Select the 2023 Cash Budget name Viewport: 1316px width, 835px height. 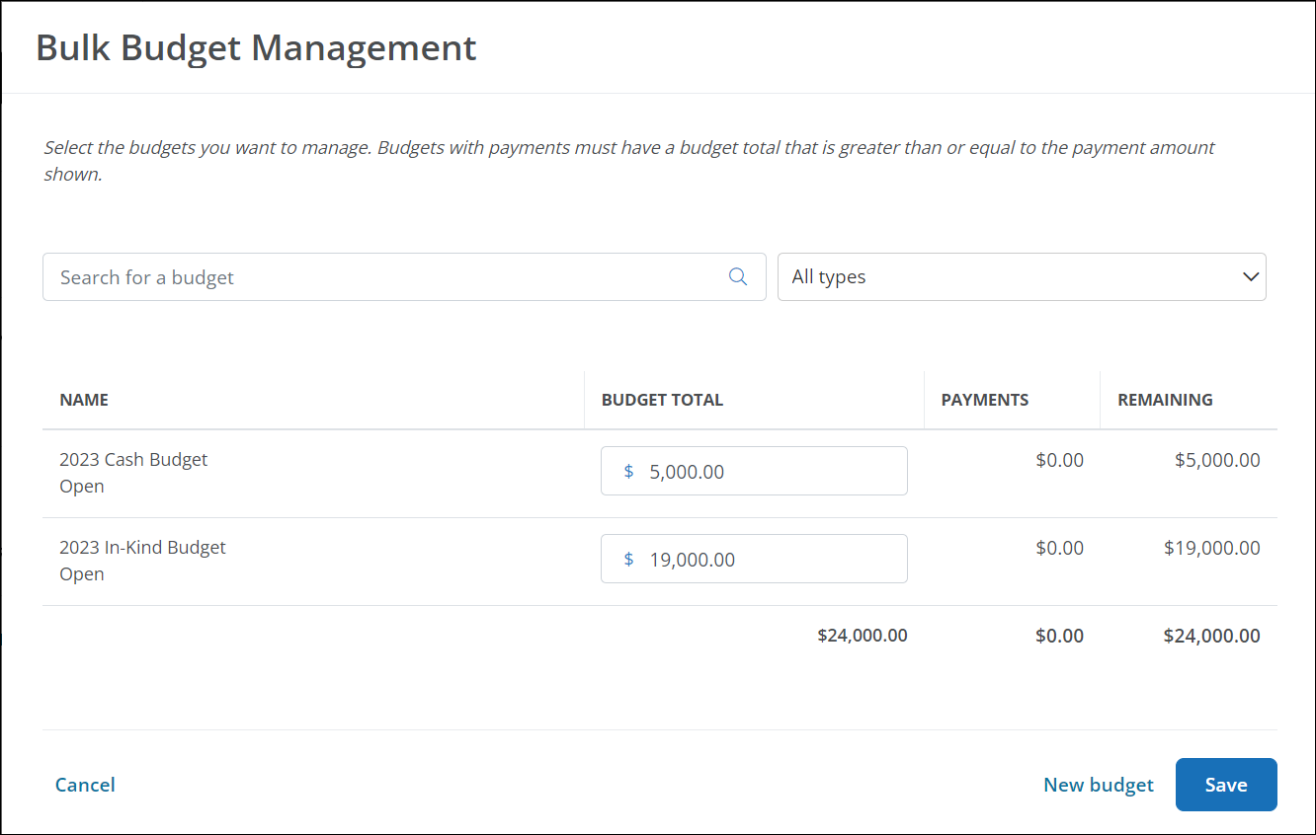(133, 459)
